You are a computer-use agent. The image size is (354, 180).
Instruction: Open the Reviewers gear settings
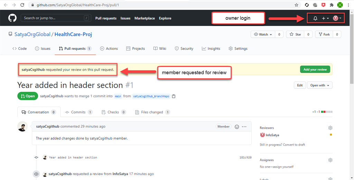(x=330, y=128)
